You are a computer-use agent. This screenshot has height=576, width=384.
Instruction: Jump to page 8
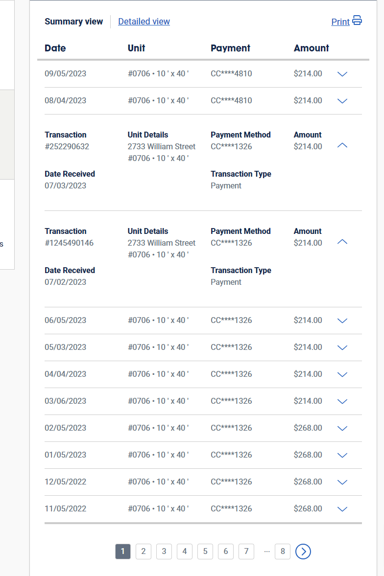click(283, 552)
